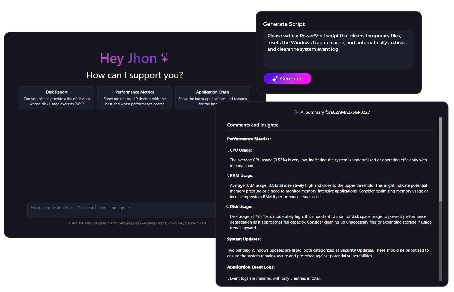This screenshot has height=292, width=454.
Task: Click the System Updates section heading
Action: coord(244,239)
